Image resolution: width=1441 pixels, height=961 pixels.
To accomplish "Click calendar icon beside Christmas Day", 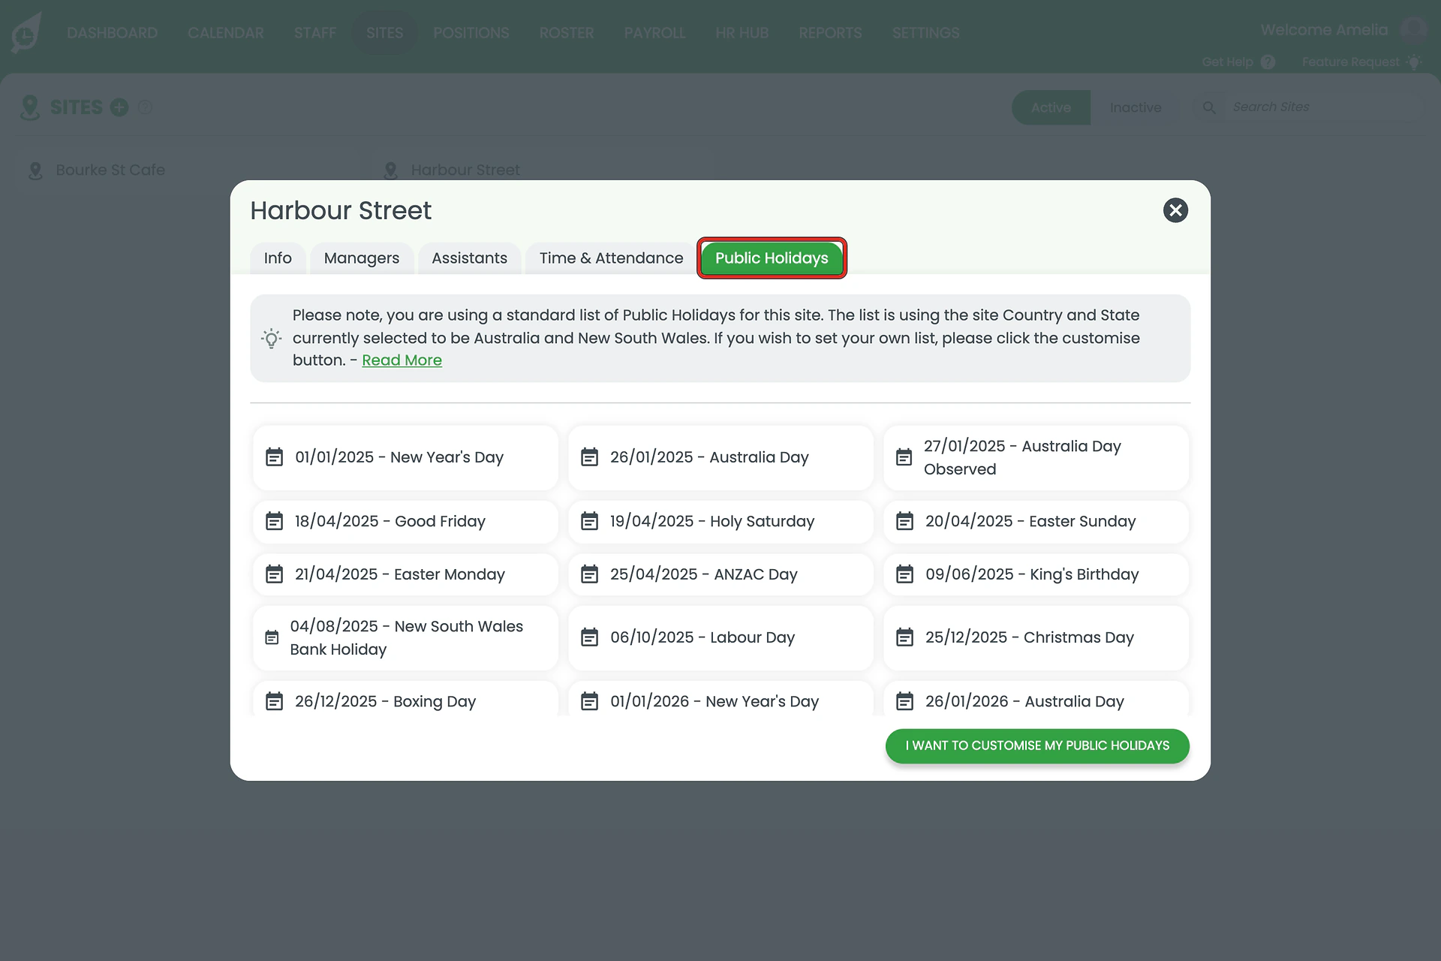I will (905, 637).
